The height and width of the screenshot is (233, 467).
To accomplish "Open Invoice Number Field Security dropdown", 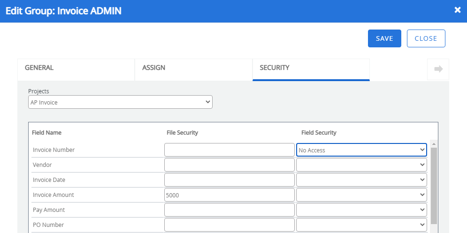I will [361, 150].
